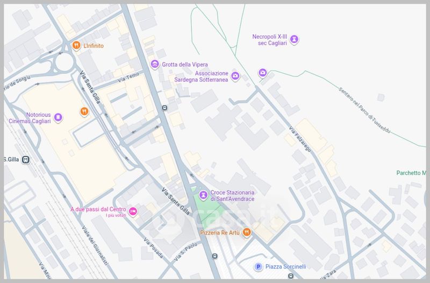This screenshot has width=430, height=283.
Task: Click the bus stop icon left of Piazza Sorcinelli
Action: tap(214, 256)
